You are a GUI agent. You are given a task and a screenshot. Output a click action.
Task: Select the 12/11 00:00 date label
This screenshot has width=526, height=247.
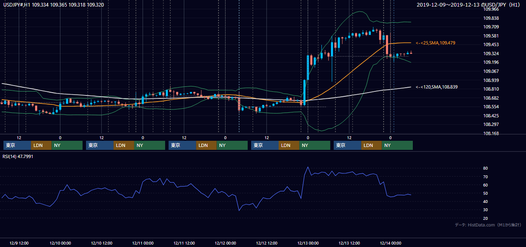point(143,243)
